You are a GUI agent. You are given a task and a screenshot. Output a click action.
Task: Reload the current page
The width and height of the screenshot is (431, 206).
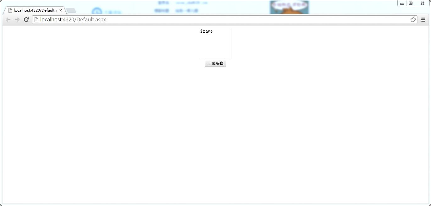(26, 19)
